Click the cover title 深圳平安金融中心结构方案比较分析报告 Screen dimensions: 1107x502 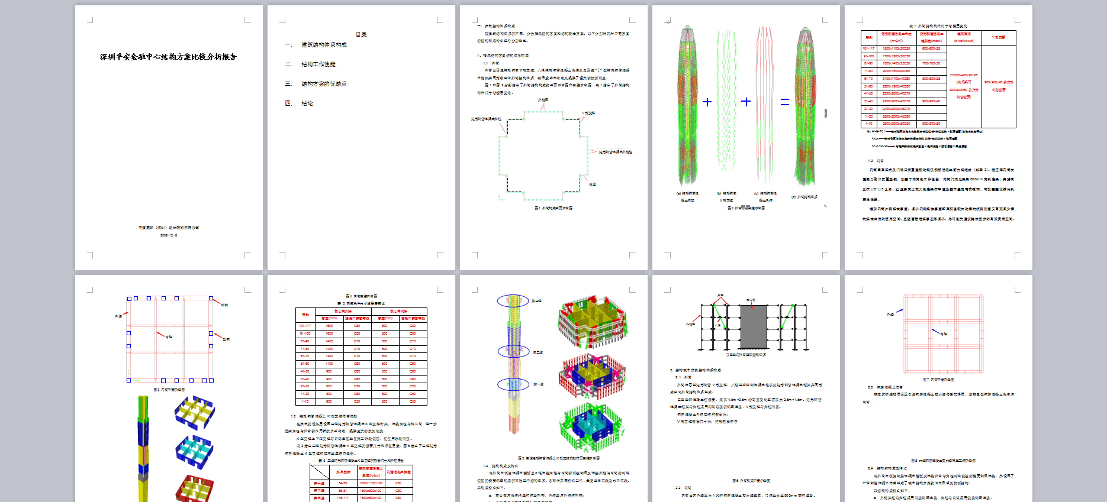(168, 57)
